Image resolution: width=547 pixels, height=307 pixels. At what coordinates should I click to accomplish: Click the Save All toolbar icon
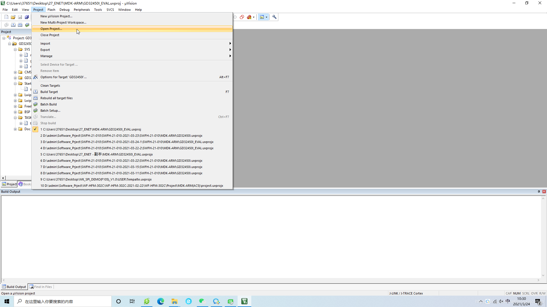pos(27,17)
